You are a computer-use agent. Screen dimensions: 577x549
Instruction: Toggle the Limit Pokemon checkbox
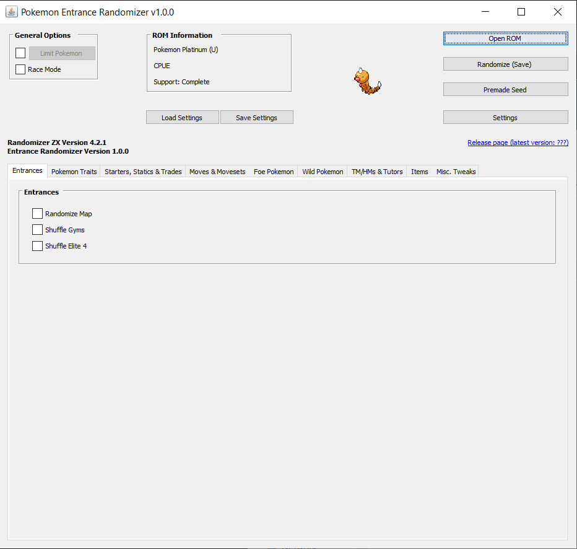coord(20,53)
